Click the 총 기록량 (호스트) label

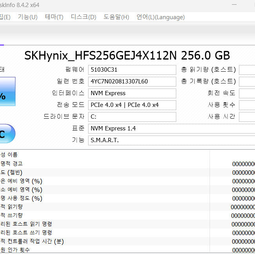pos(208,81)
